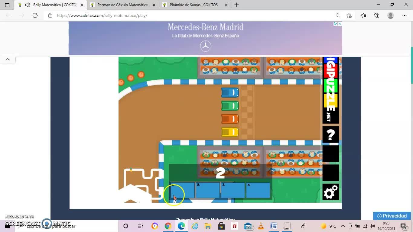
Task: Click the blue race car
Action: (230, 92)
